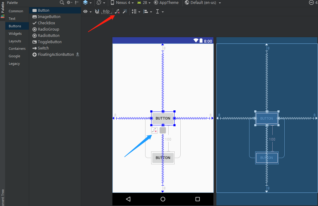Select upper BUTTON in design view
The height and width of the screenshot is (206, 318).
tap(163, 118)
